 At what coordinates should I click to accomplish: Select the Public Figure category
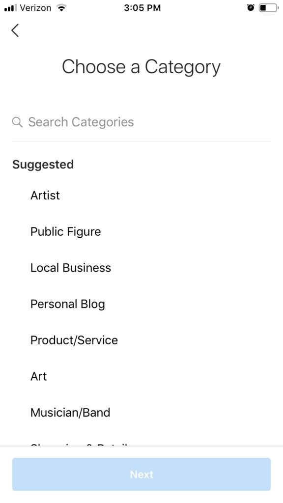(65, 231)
